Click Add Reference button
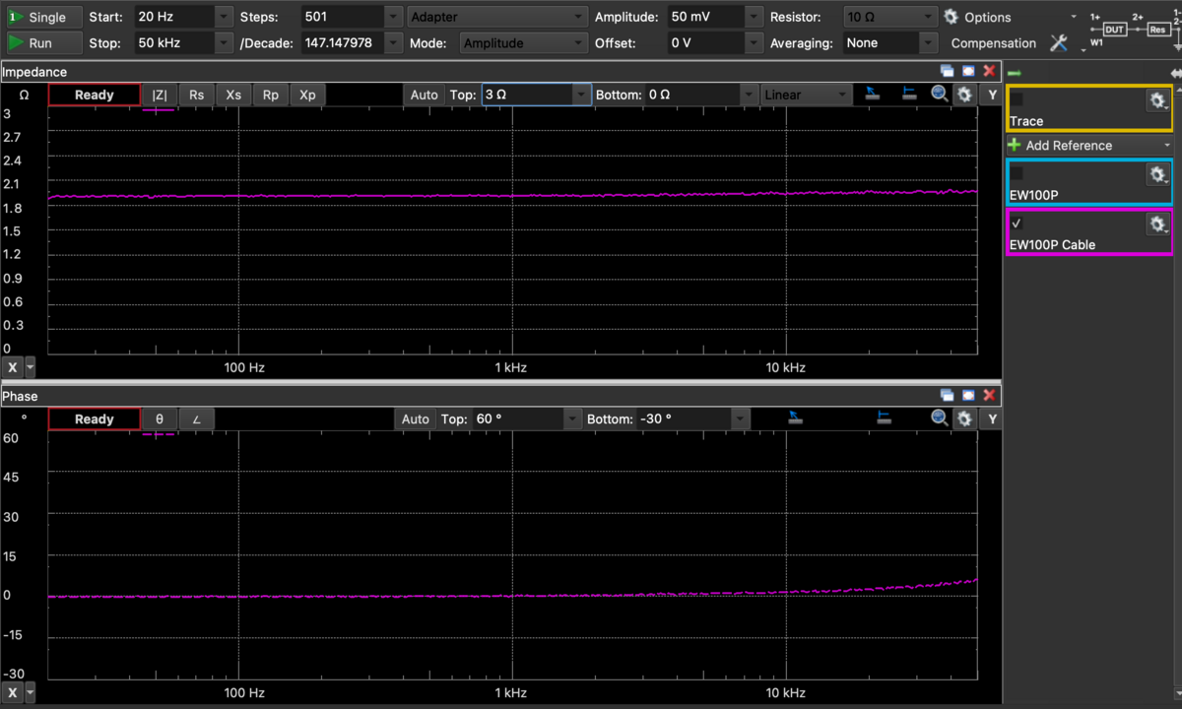The image size is (1182, 709). (1089, 145)
